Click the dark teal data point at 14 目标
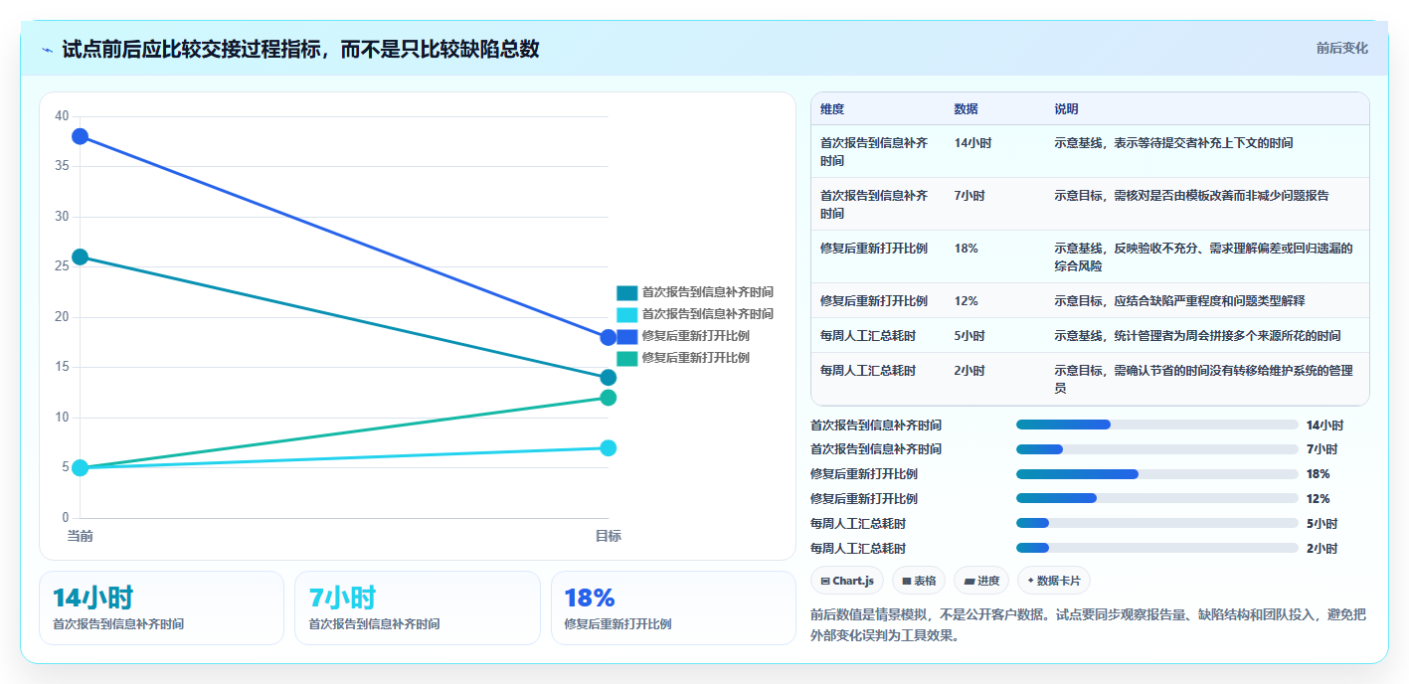The image size is (1409, 684). [x=609, y=377]
